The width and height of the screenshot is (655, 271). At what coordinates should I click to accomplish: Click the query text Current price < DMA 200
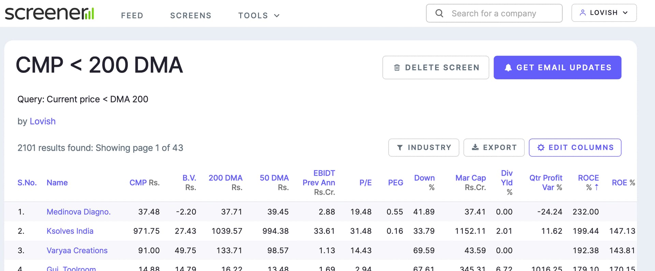click(98, 99)
